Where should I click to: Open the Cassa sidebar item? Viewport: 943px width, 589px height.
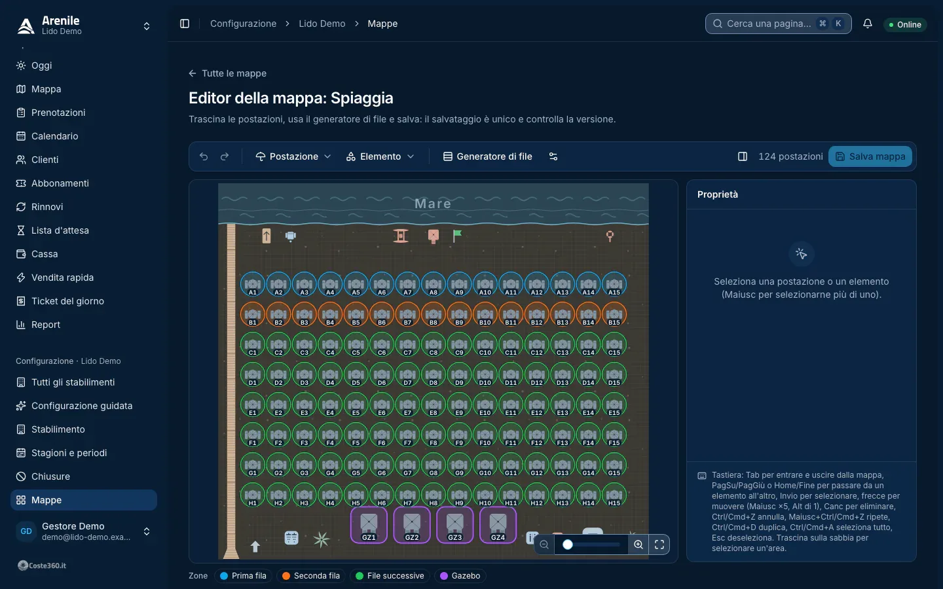click(x=84, y=254)
